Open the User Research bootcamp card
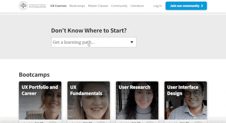The height and width of the screenshot is (123, 226). pos(137,102)
